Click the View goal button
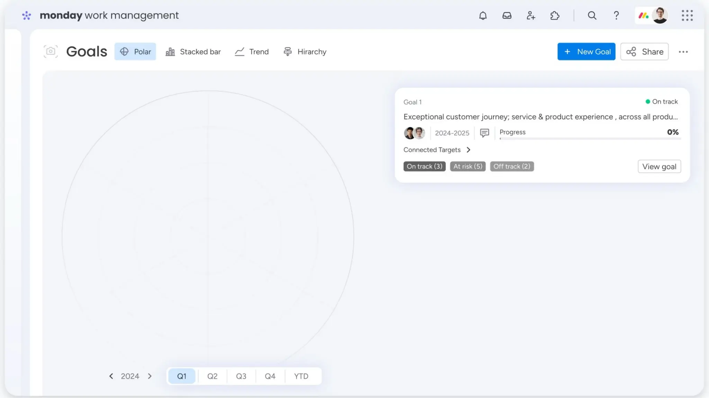The height and width of the screenshot is (398, 709). [x=659, y=167]
